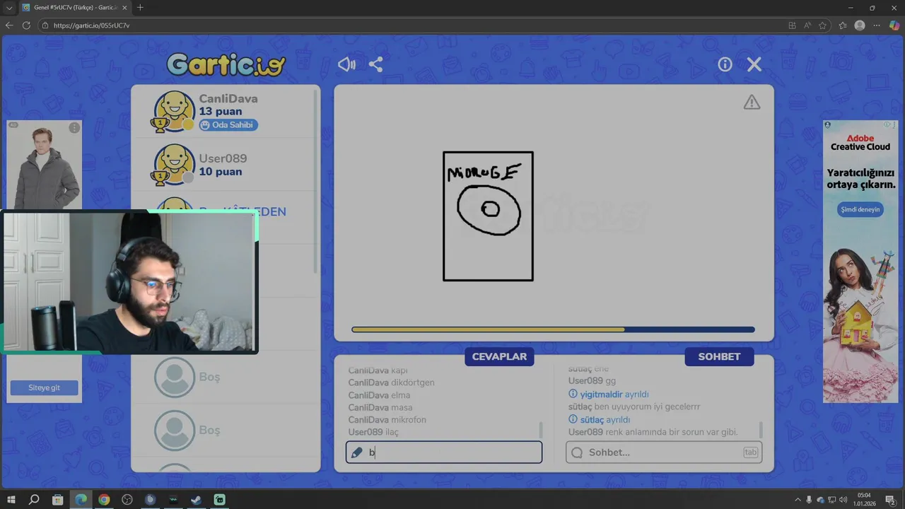Click the drawing canvas sketch

click(488, 216)
